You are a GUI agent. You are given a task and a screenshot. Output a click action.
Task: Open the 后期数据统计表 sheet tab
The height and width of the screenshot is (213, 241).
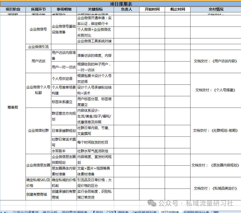[x=197, y=212]
